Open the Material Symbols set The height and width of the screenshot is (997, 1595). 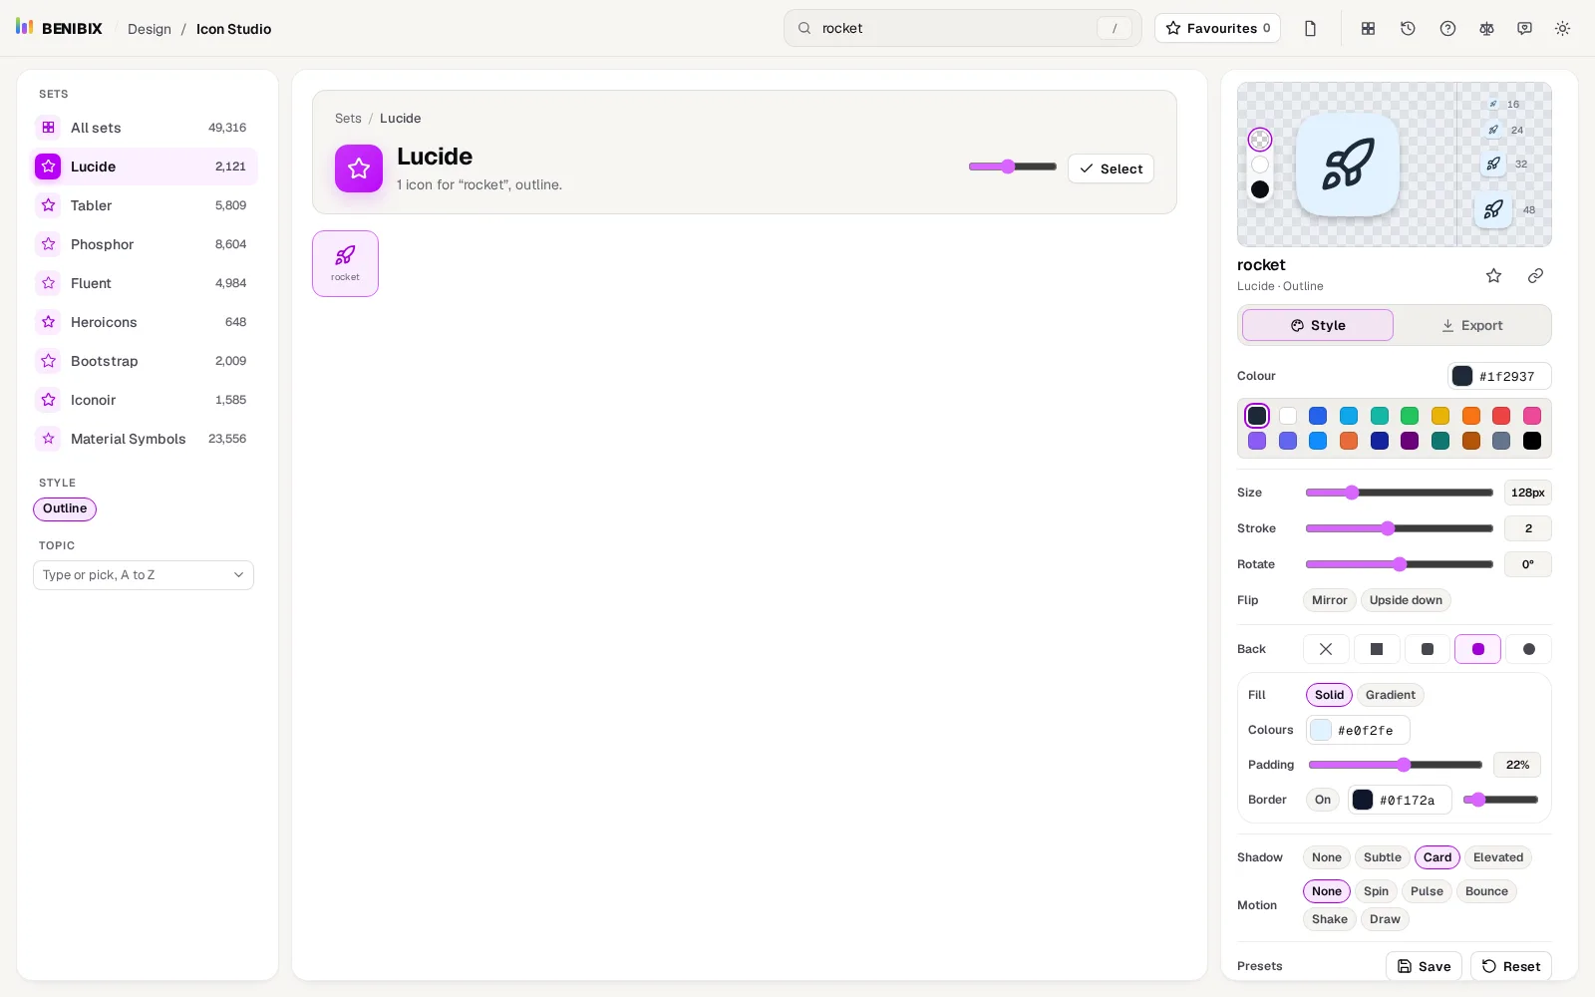[146, 439]
